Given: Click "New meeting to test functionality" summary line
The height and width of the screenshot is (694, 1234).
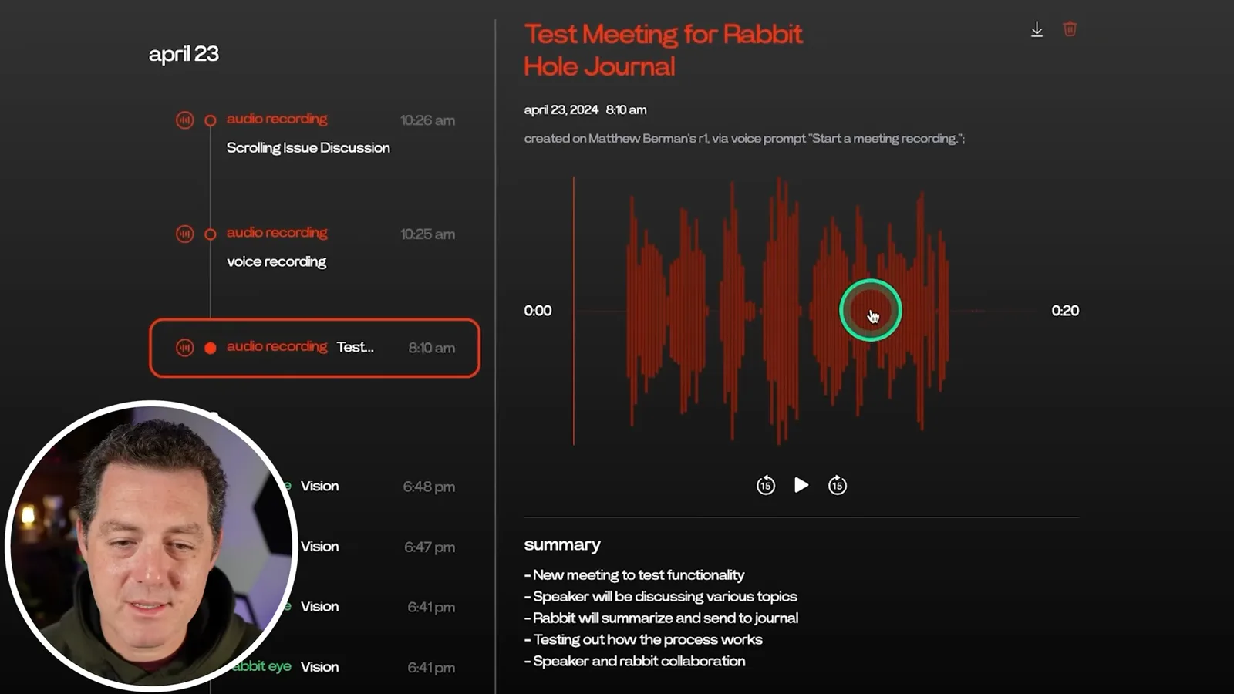Looking at the screenshot, I should [634, 574].
